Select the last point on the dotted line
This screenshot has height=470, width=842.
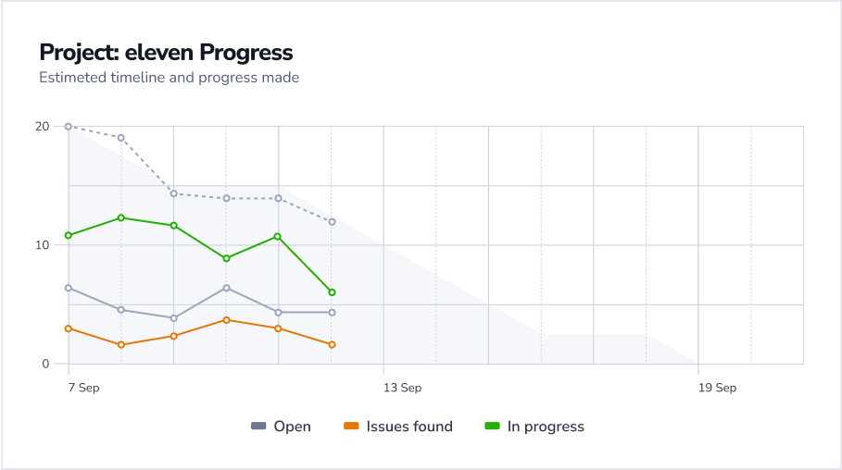pos(332,222)
